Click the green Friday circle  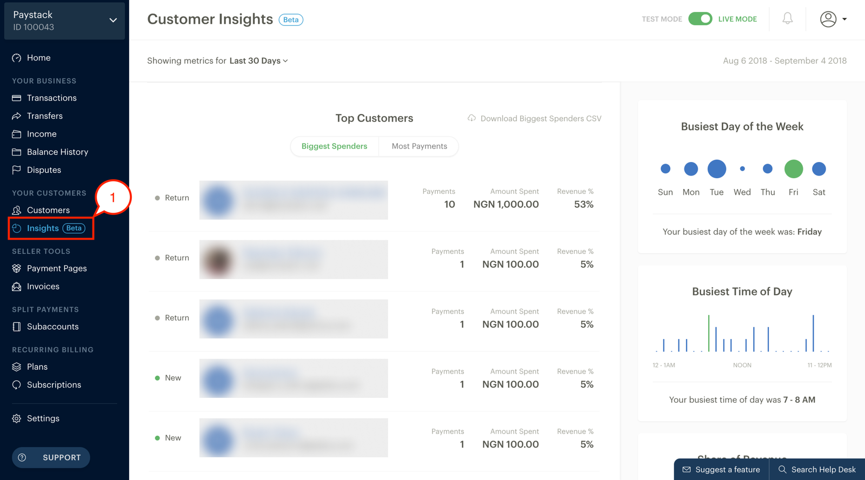(x=794, y=169)
